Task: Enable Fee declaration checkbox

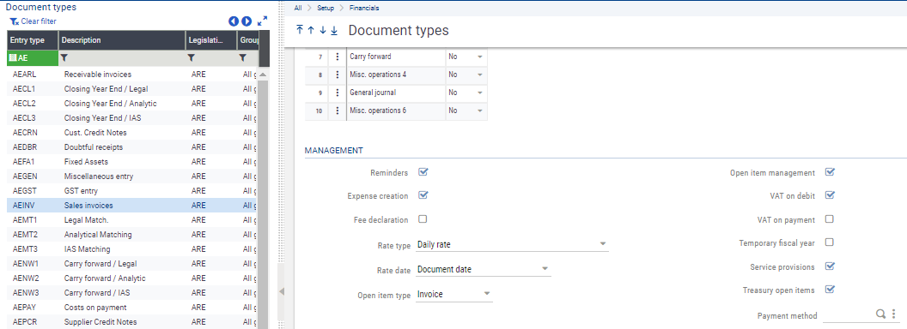Action: click(x=423, y=219)
